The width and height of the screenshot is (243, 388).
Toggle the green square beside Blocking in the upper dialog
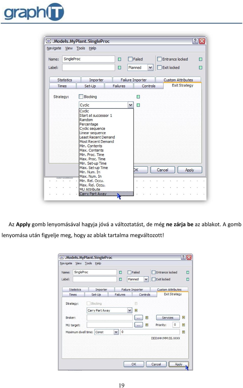click(x=138, y=97)
